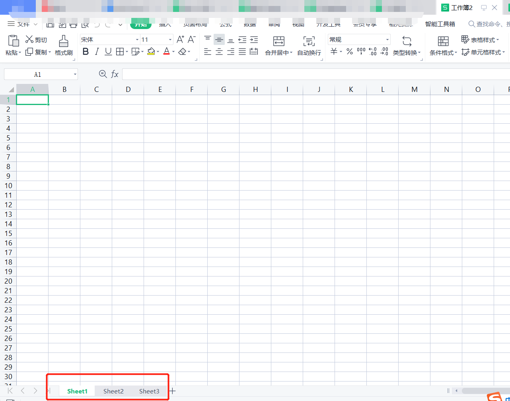Go to the previous sheet arrow

point(23,391)
